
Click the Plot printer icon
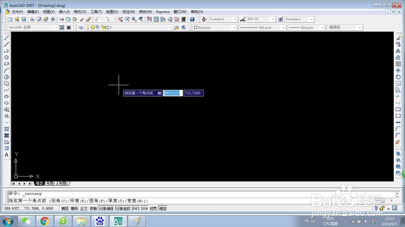pyautogui.click(x=32, y=19)
